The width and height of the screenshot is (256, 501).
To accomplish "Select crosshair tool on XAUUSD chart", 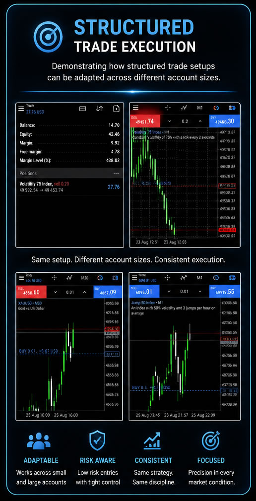I will 54,278.
